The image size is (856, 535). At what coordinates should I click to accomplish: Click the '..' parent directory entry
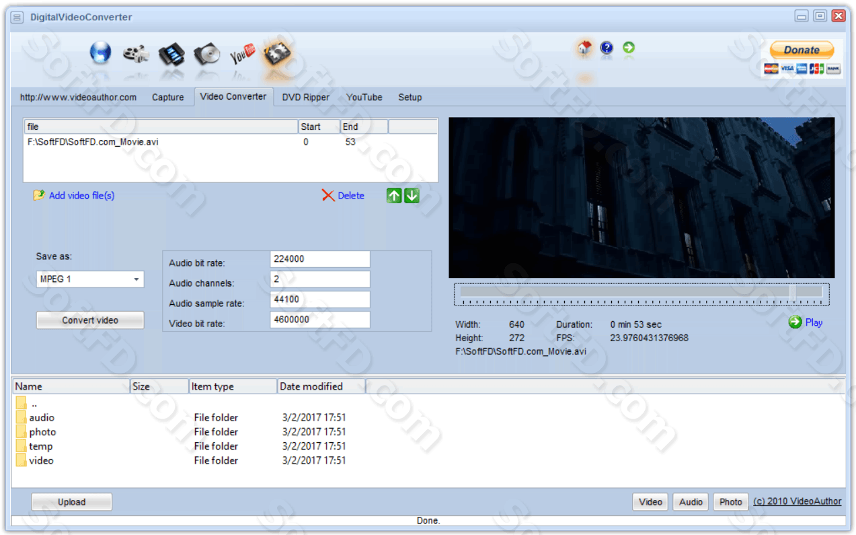click(x=34, y=404)
